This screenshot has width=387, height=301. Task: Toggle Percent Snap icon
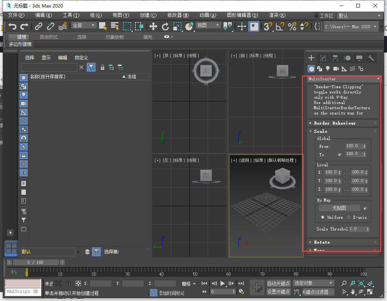coord(292,26)
